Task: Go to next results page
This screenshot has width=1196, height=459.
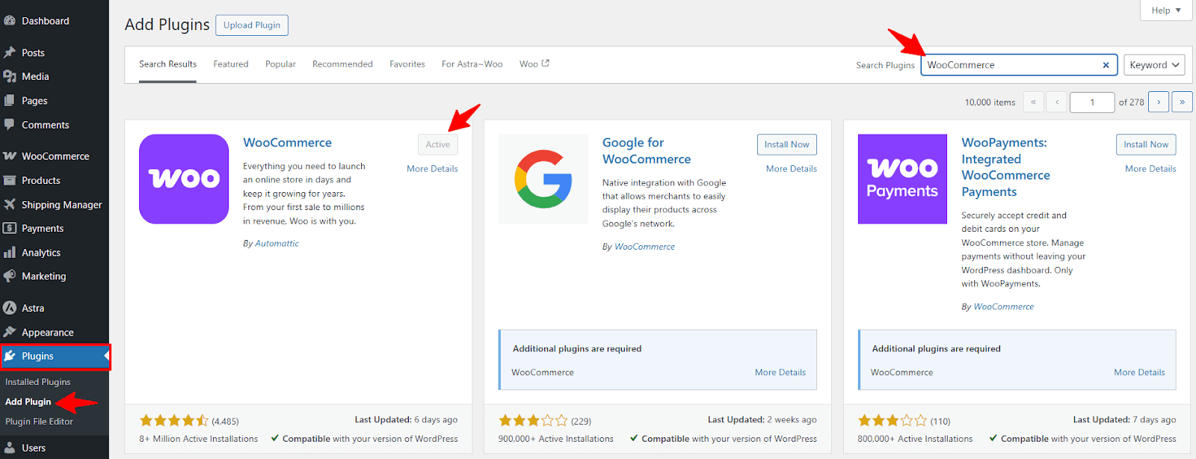Action: [1159, 102]
